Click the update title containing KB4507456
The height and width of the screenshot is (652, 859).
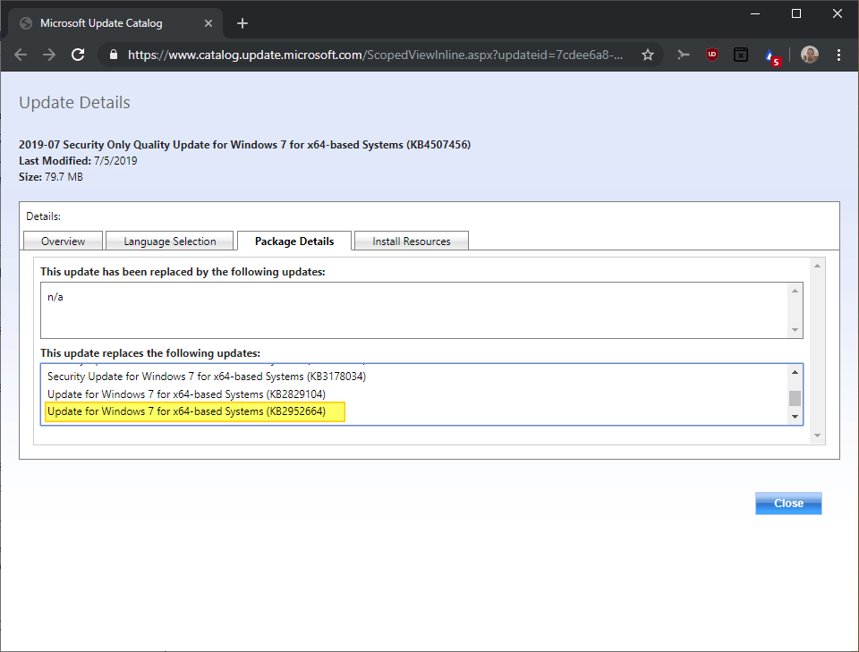click(244, 145)
